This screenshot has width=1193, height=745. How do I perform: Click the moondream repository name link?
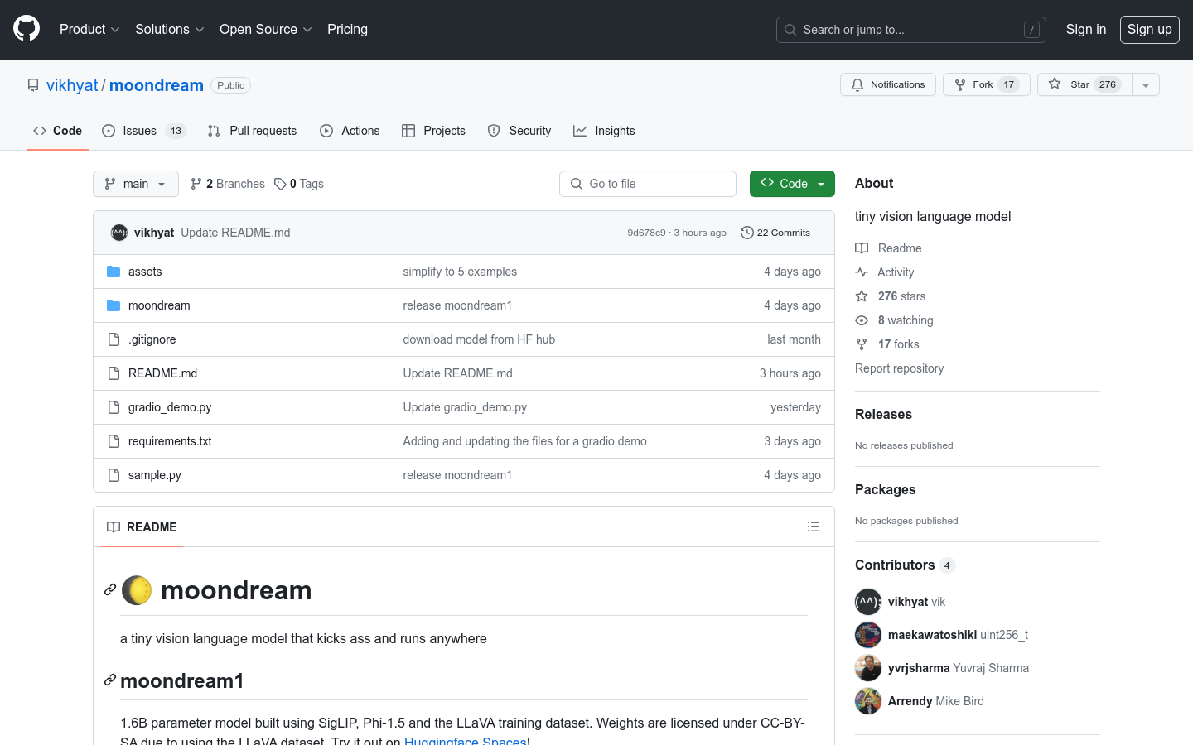point(157,85)
